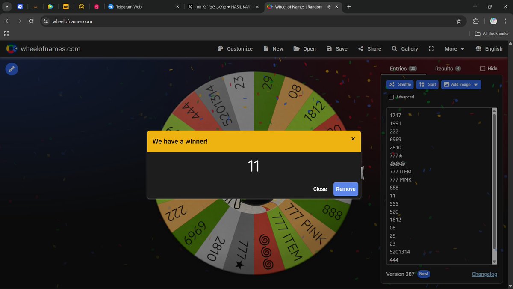Image resolution: width=513 pixels, height=289 pixels.
Task: Close the Telegram Web tab
Action: (x=178, y=7)
